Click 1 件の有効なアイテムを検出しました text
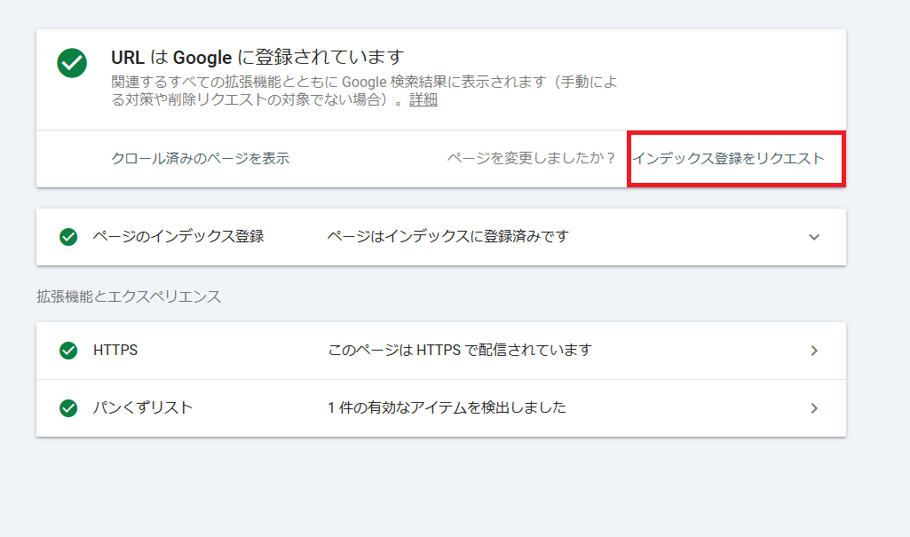The width and height of the screenshot is (910, 537). click(447, 407)
